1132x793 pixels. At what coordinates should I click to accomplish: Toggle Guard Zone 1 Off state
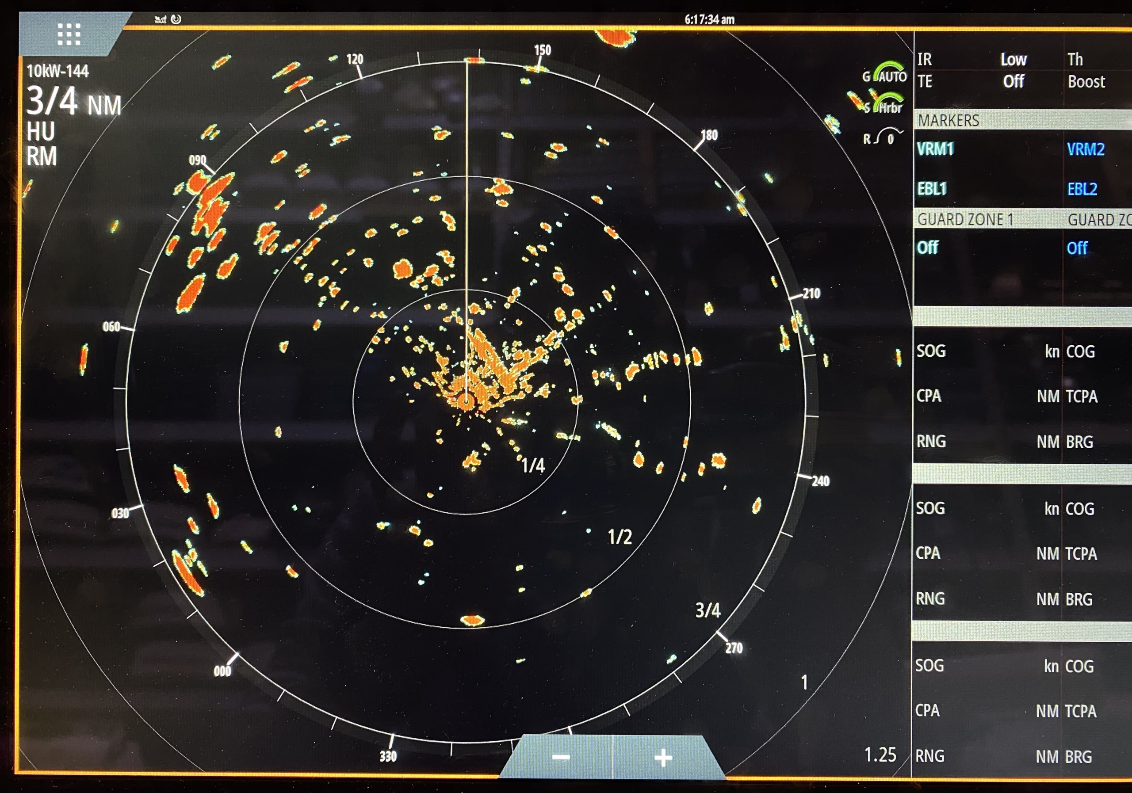[927, 248]
